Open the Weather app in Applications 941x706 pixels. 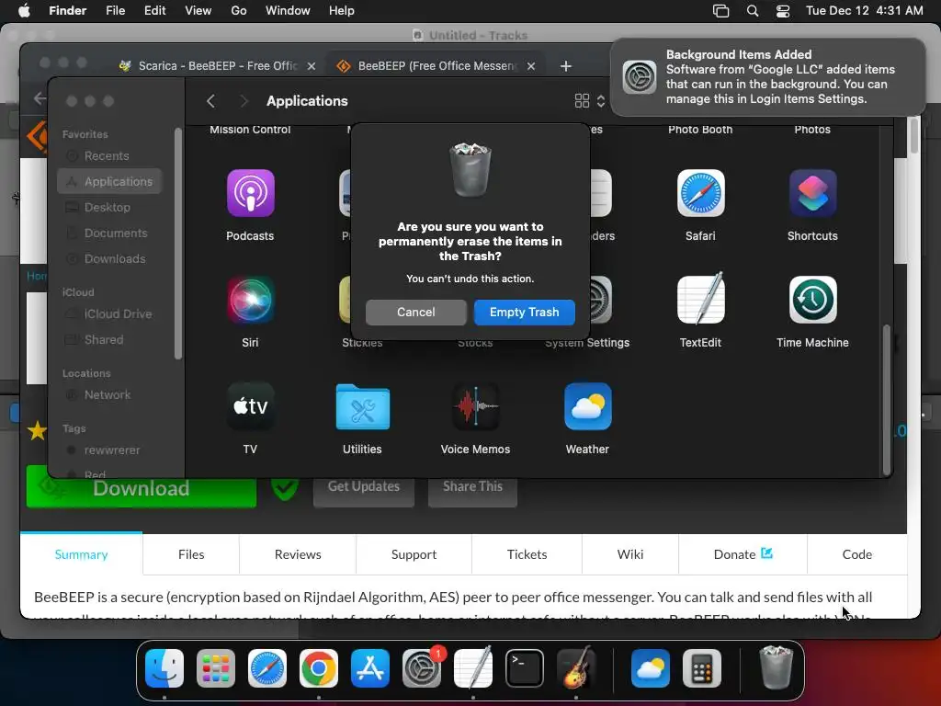tap(587, 406)
